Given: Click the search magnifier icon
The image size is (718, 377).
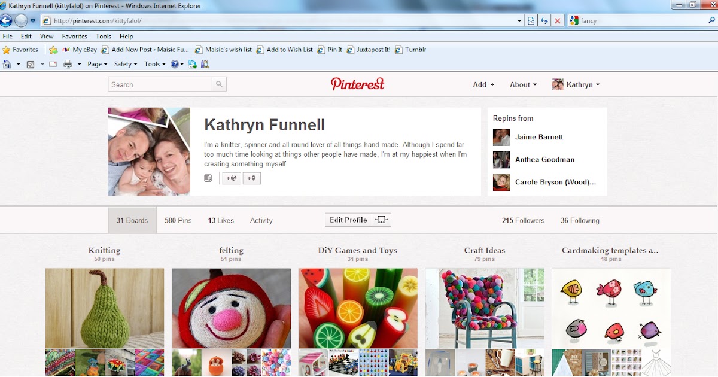Looking at the screenshot, I should click(219, 84).
